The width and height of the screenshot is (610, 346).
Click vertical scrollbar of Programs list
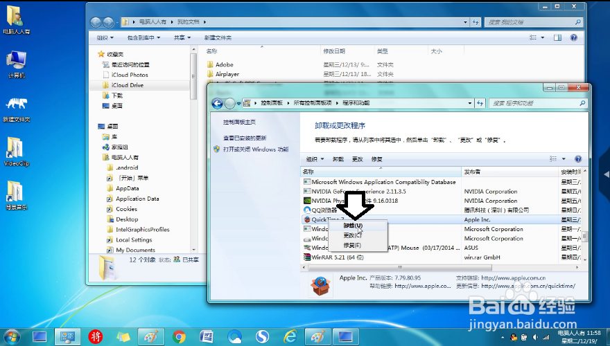(584, 236)
